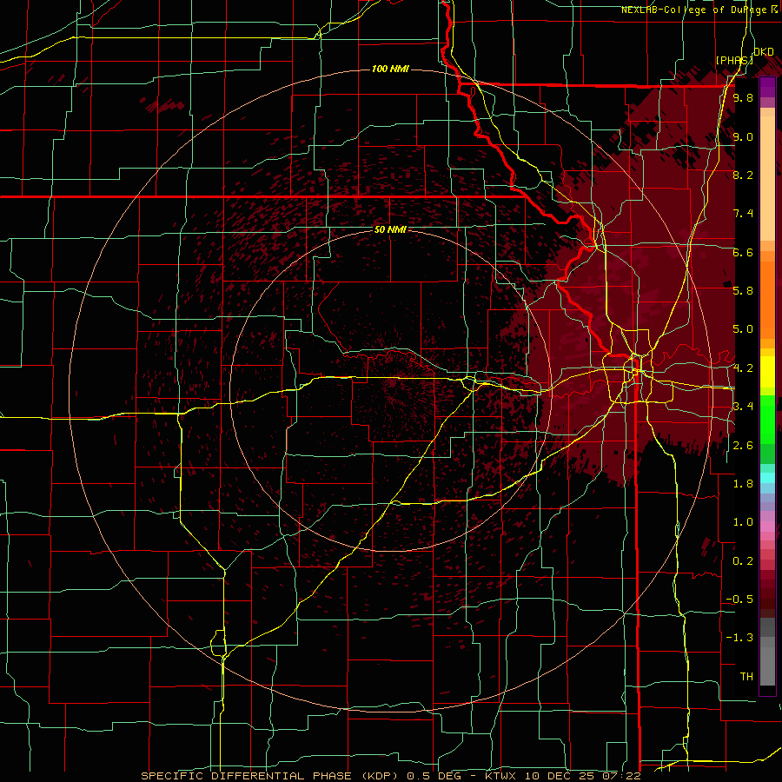Click the 2.6 value on the color scale
This screenshot has height=782, width=782.
point(743,446)
